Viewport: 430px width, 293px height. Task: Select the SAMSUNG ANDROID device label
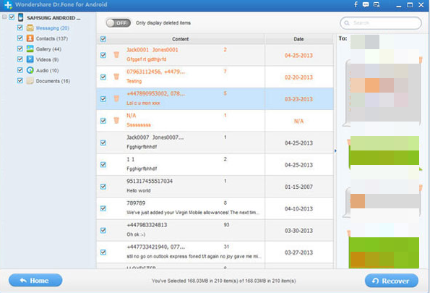pos(53,18)
